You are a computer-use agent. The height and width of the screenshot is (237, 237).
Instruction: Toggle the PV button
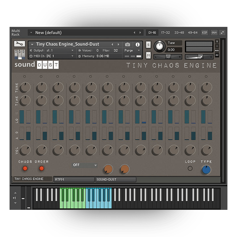click(x=217, y=55)
